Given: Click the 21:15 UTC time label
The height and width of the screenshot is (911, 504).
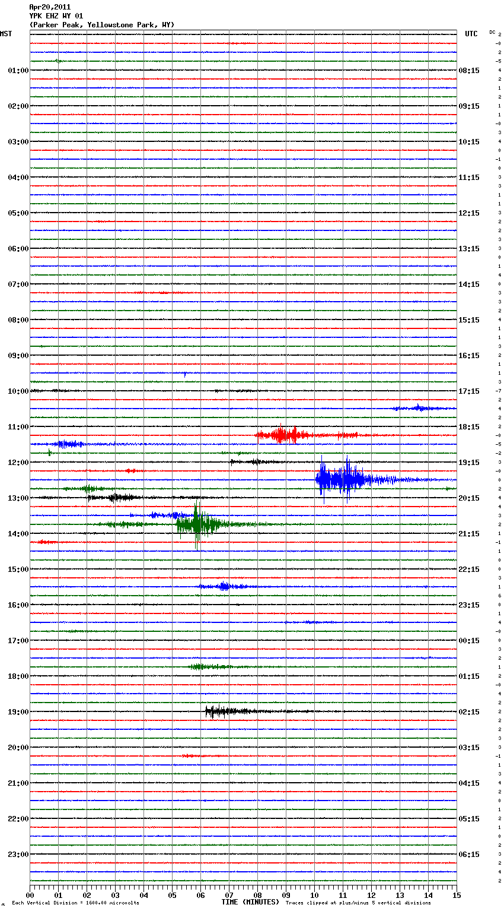Looking at the screenshot, I should (x=469, y=534).
